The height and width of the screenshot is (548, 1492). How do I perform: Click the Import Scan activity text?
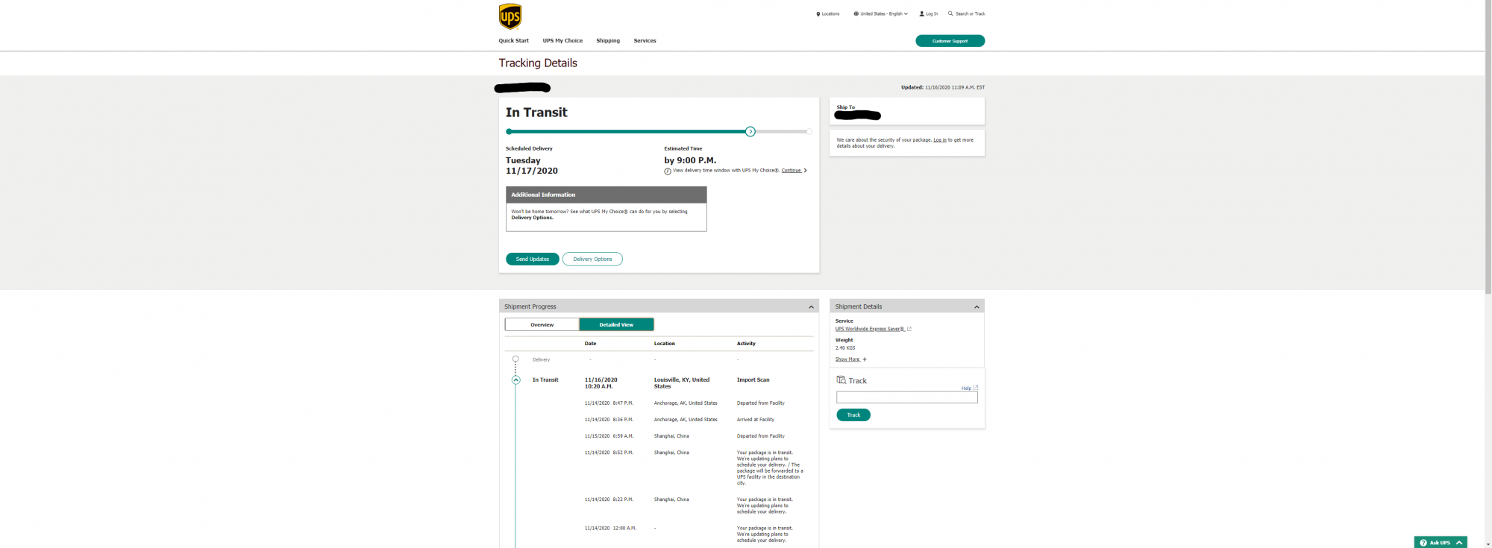753,380
